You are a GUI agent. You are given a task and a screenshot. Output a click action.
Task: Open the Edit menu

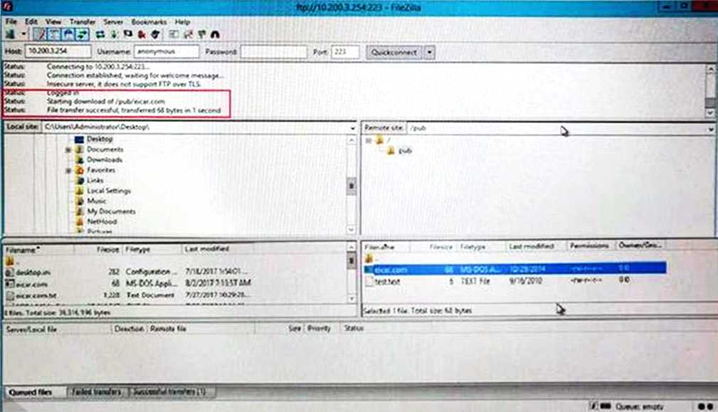(31, 21)
